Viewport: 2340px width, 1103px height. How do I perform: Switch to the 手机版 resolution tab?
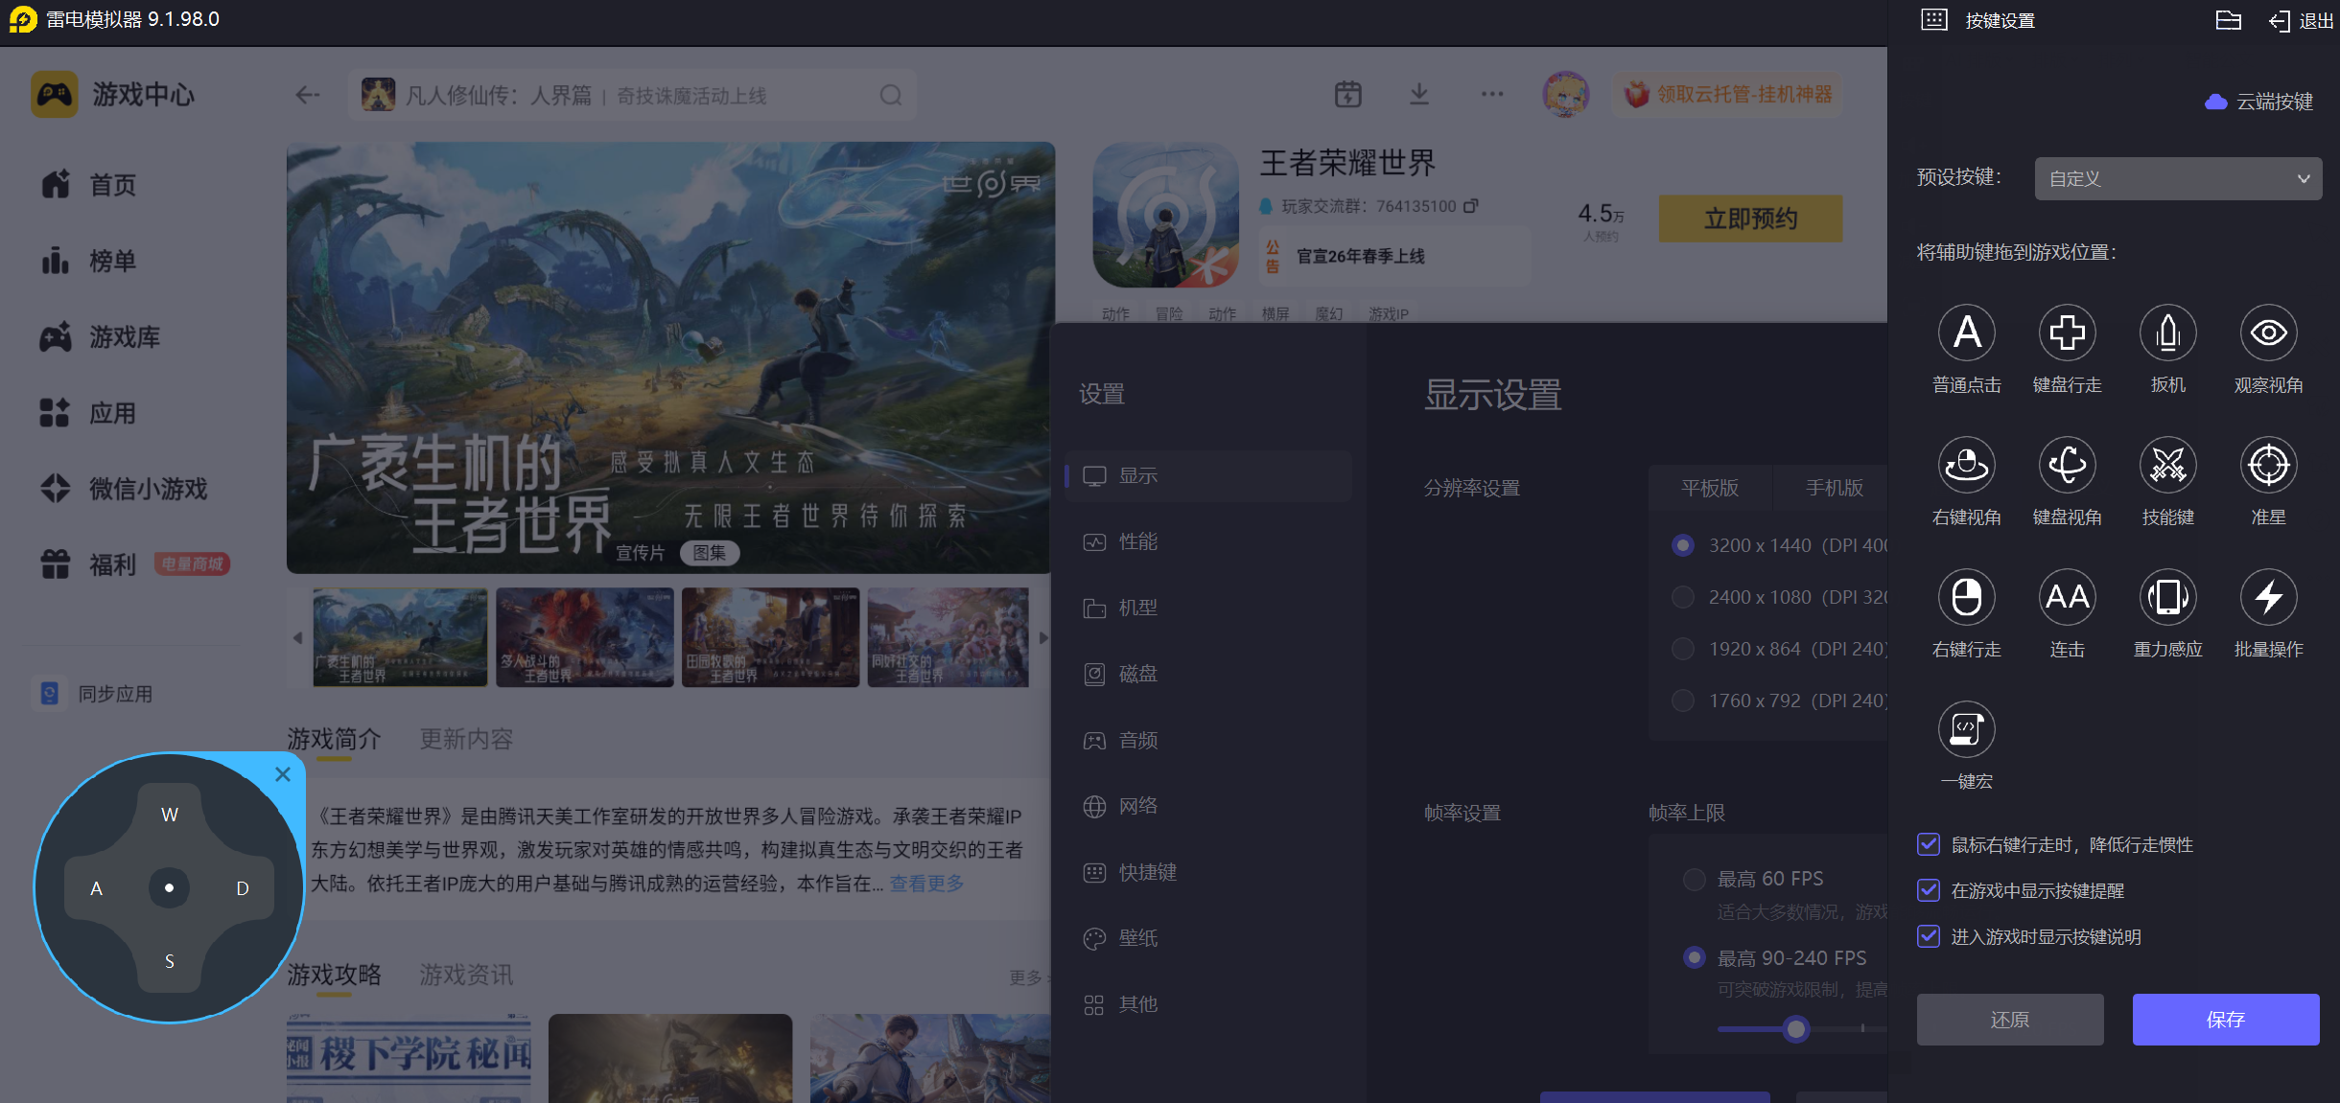click(x=1833, y=488)
